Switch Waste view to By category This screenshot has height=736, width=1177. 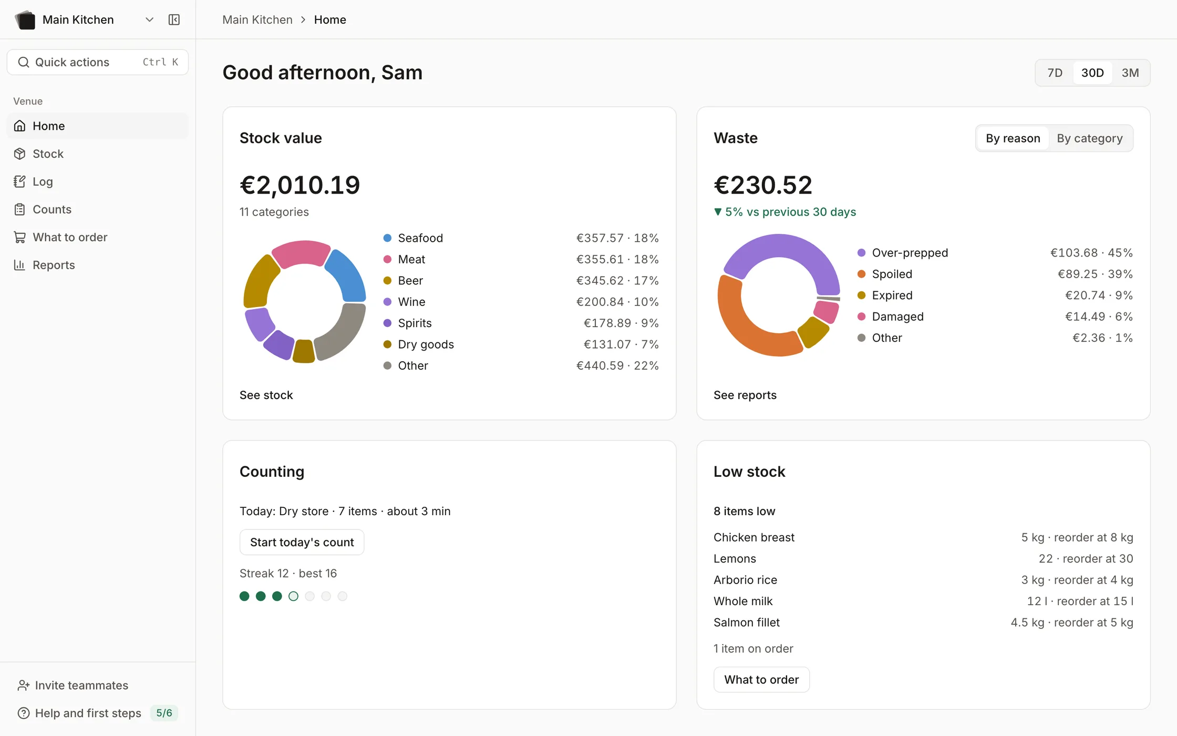pos(1090,138)
